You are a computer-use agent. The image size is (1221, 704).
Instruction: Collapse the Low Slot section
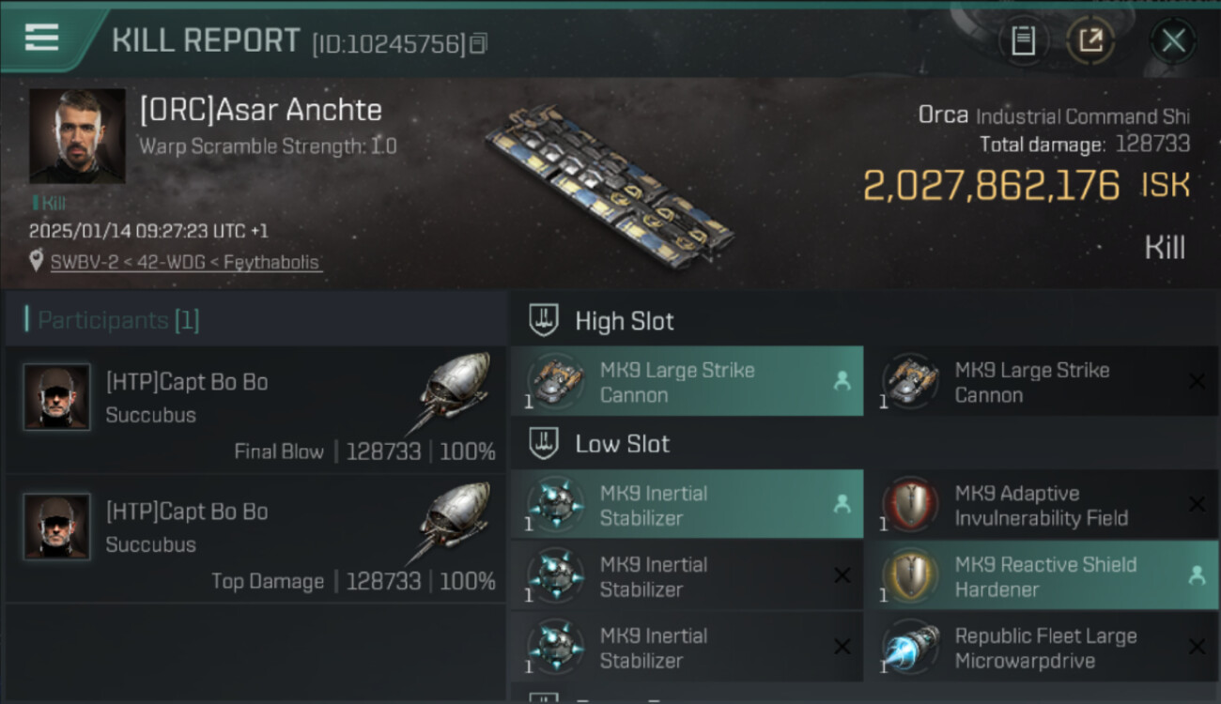545,443
